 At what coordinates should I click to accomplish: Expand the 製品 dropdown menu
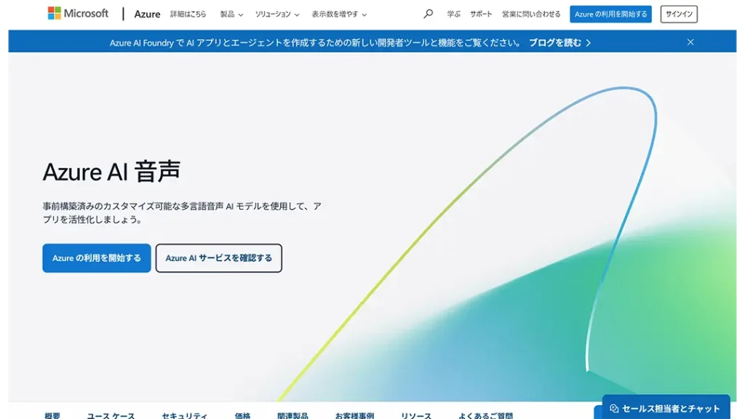tap(229, 13)
